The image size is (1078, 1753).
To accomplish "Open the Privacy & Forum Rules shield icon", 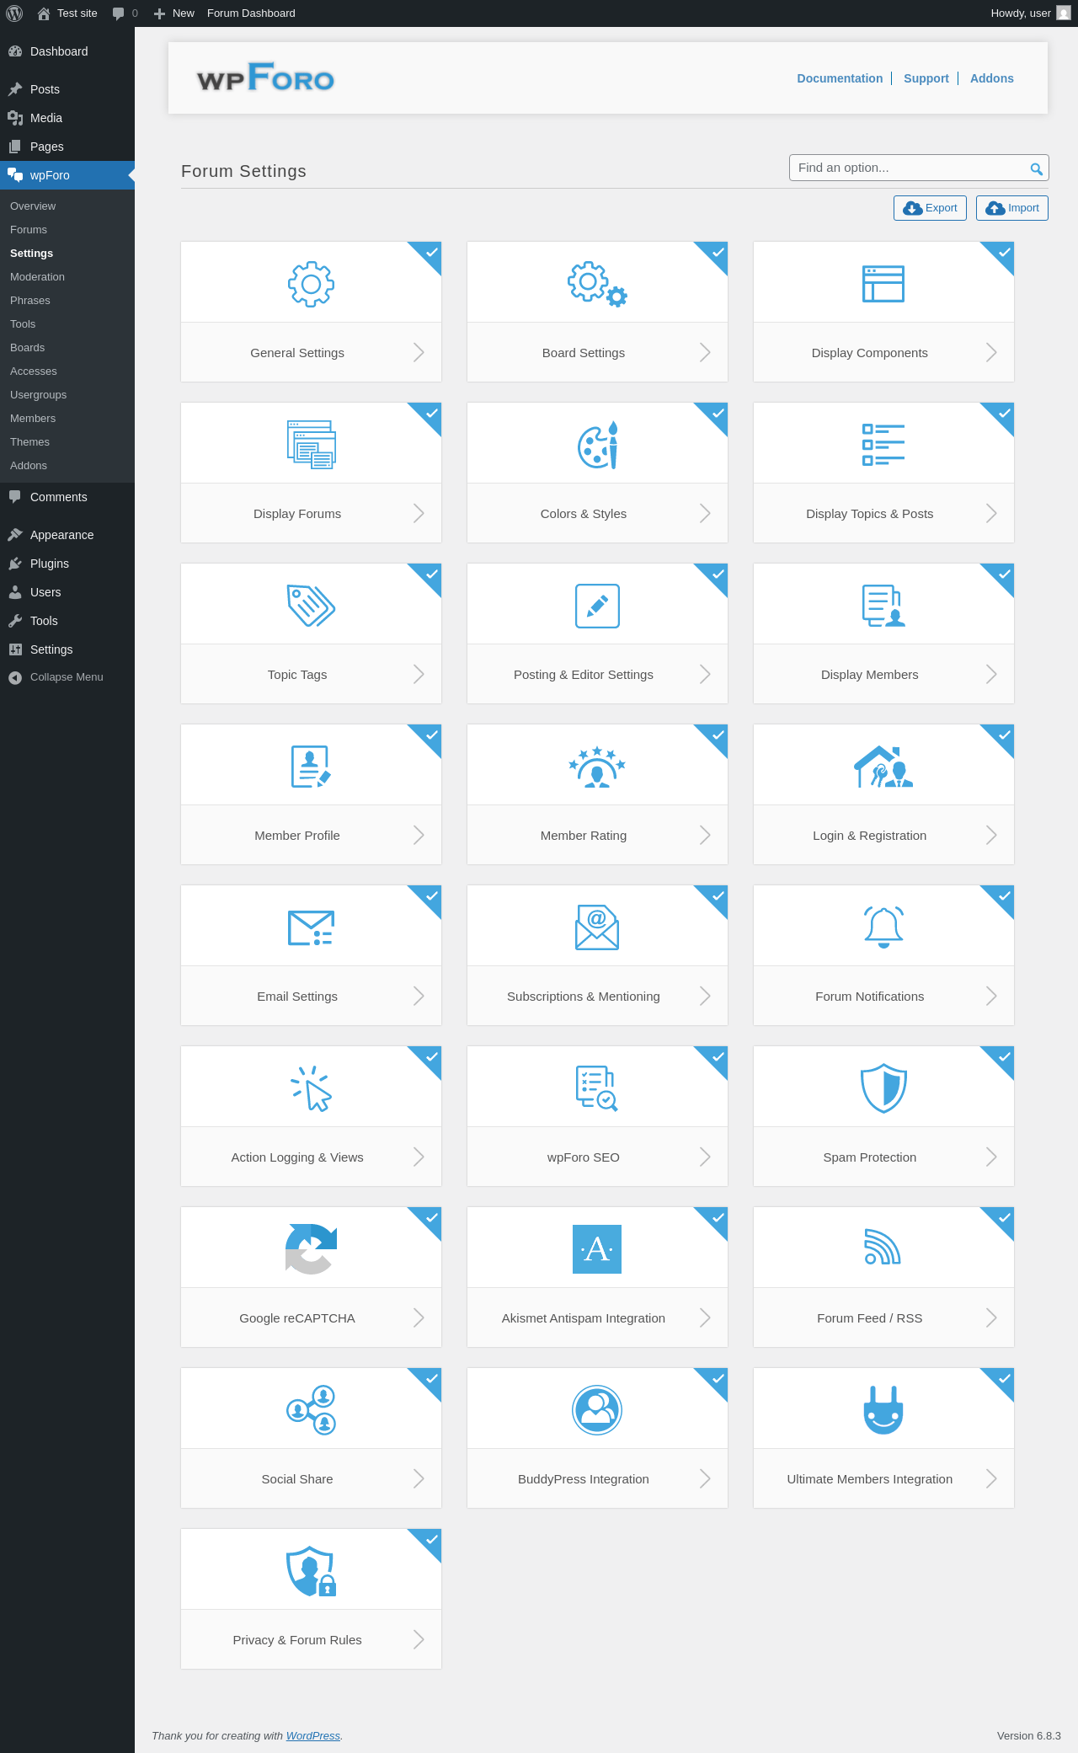I will pos(311,1571).
